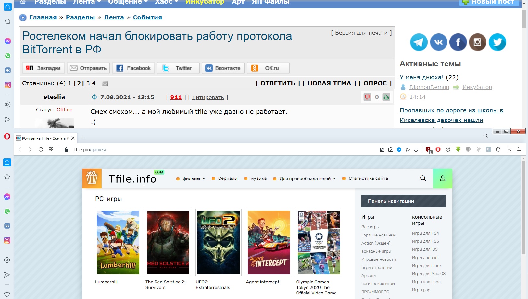This screenshot has width=528, height=299.
Task: Click the НОВАЯ ТЕМА link
Action: (x=329, y=83)
